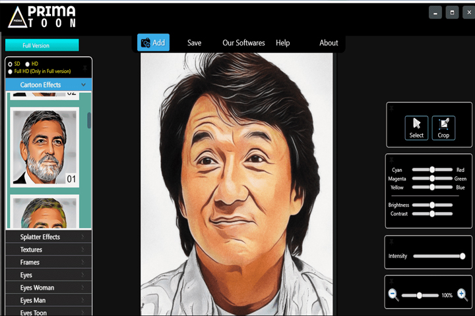Screen dimensions: 475x316
Task: Minimize the Prima Toon window
Action: 435,13
